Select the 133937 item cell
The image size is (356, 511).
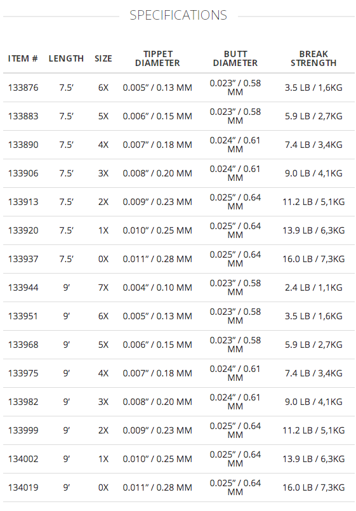click(23, 259)
